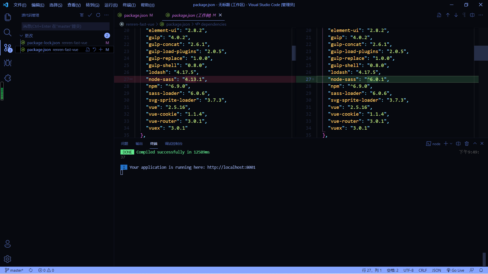Screen dimensions: 488x274
Task: Open editor more actions ellipsis
Action: [481, 15]
